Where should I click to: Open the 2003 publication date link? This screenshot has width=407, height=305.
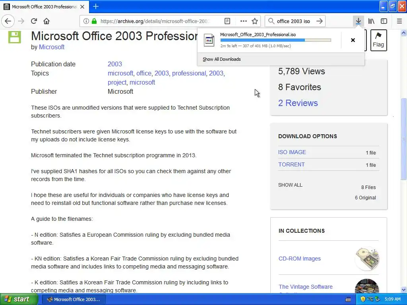[115, 64]
